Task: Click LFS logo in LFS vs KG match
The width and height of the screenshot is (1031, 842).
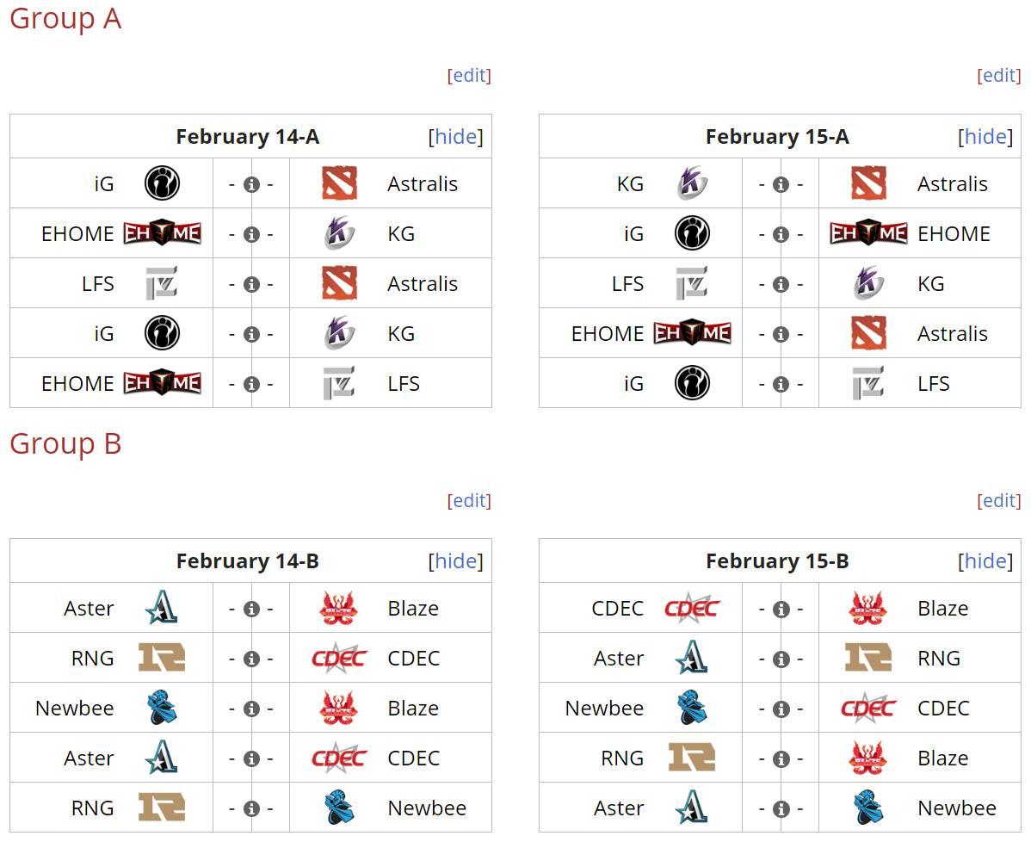Action: click(692, 283)
